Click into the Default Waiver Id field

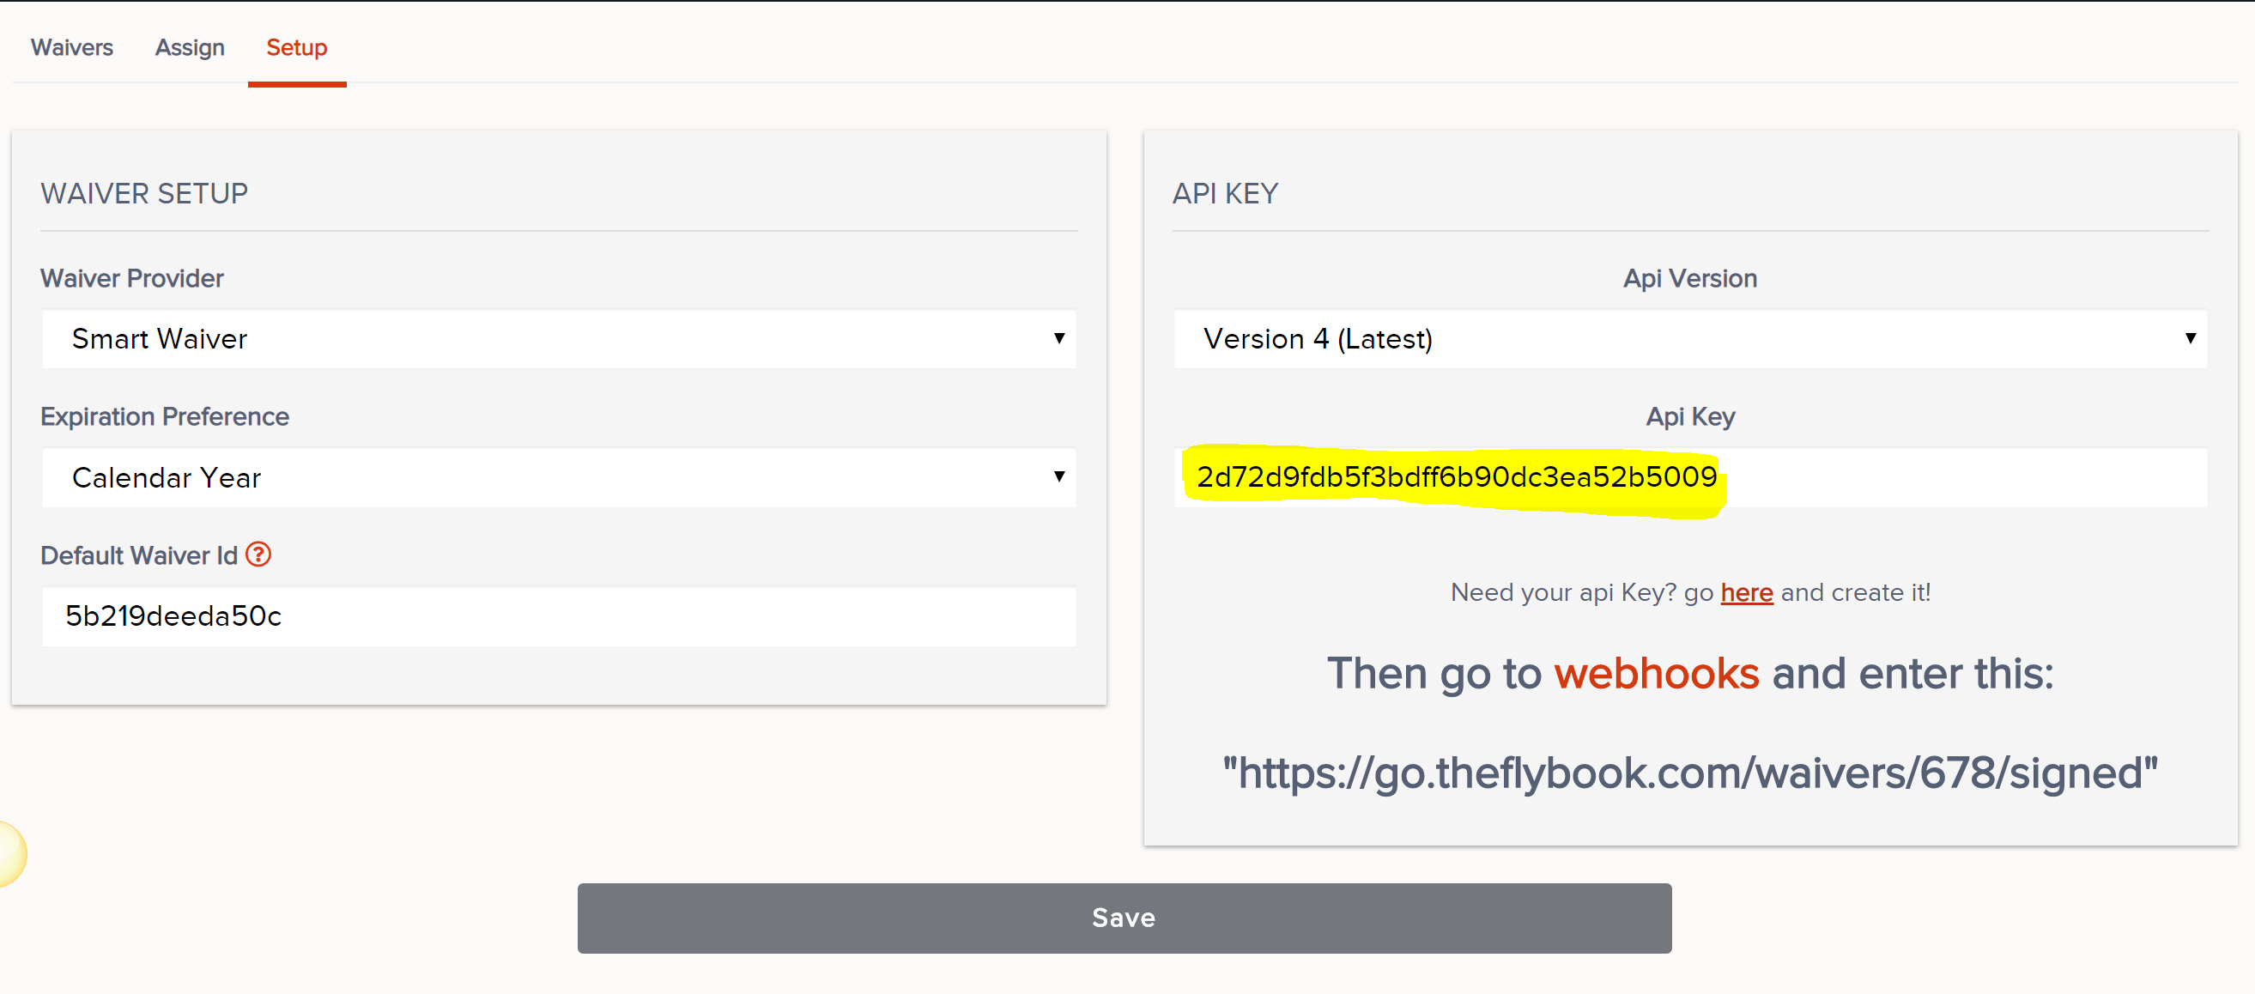tap(559, 616)
